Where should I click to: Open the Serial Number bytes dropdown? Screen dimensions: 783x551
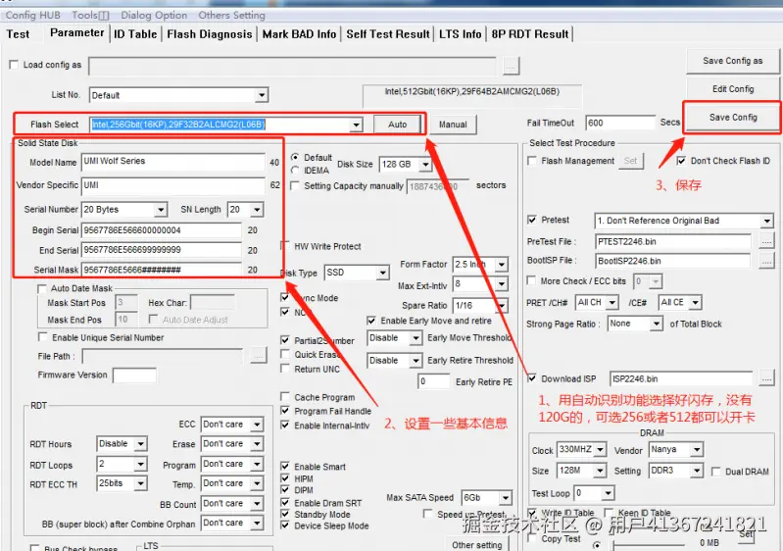tap(161, 209)
